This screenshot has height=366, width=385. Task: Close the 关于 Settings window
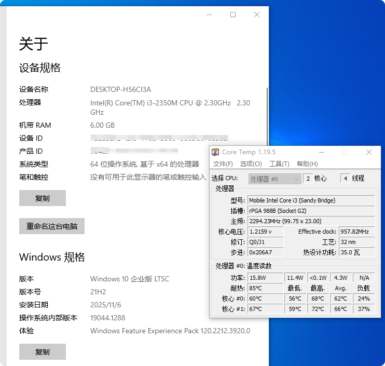257,15
